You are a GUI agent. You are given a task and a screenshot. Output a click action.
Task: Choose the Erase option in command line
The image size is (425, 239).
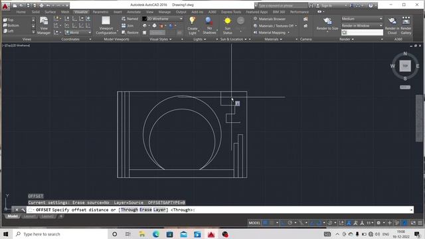[x=145, y=210]
